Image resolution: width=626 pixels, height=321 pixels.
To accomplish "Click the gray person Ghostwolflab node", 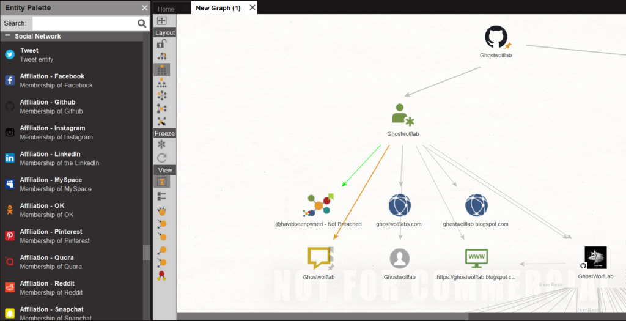I will coord(400,258).
